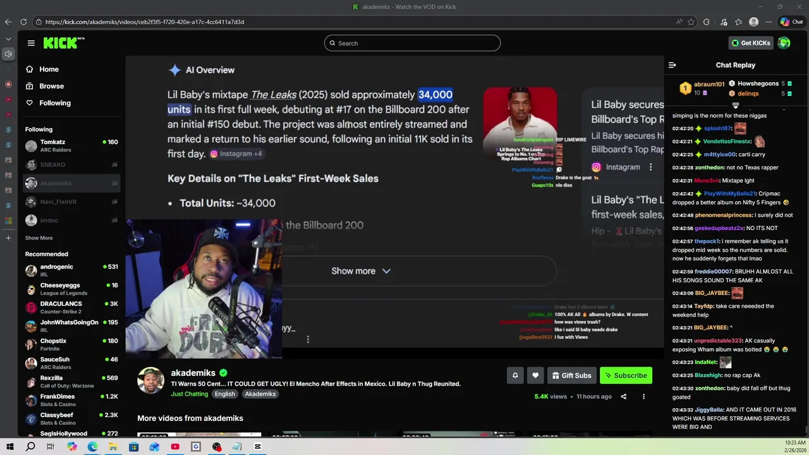Select akademiks in Following list
The height and width of the screenshot is (455, 809).
click(x=71, y=183)
